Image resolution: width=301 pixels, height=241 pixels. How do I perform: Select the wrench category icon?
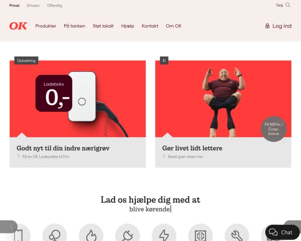237,234
